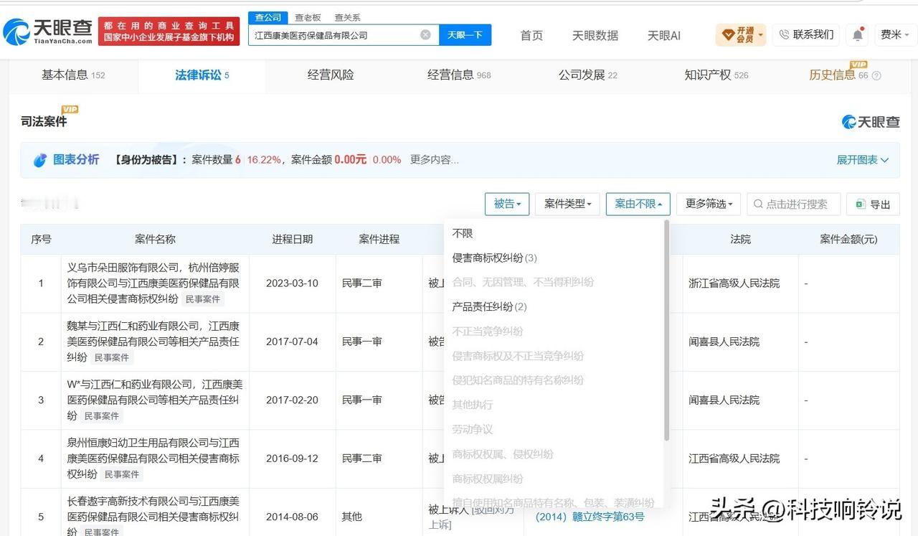Click the dropdown list scrollbar
The image size is (918, 536).
(667, 330)
